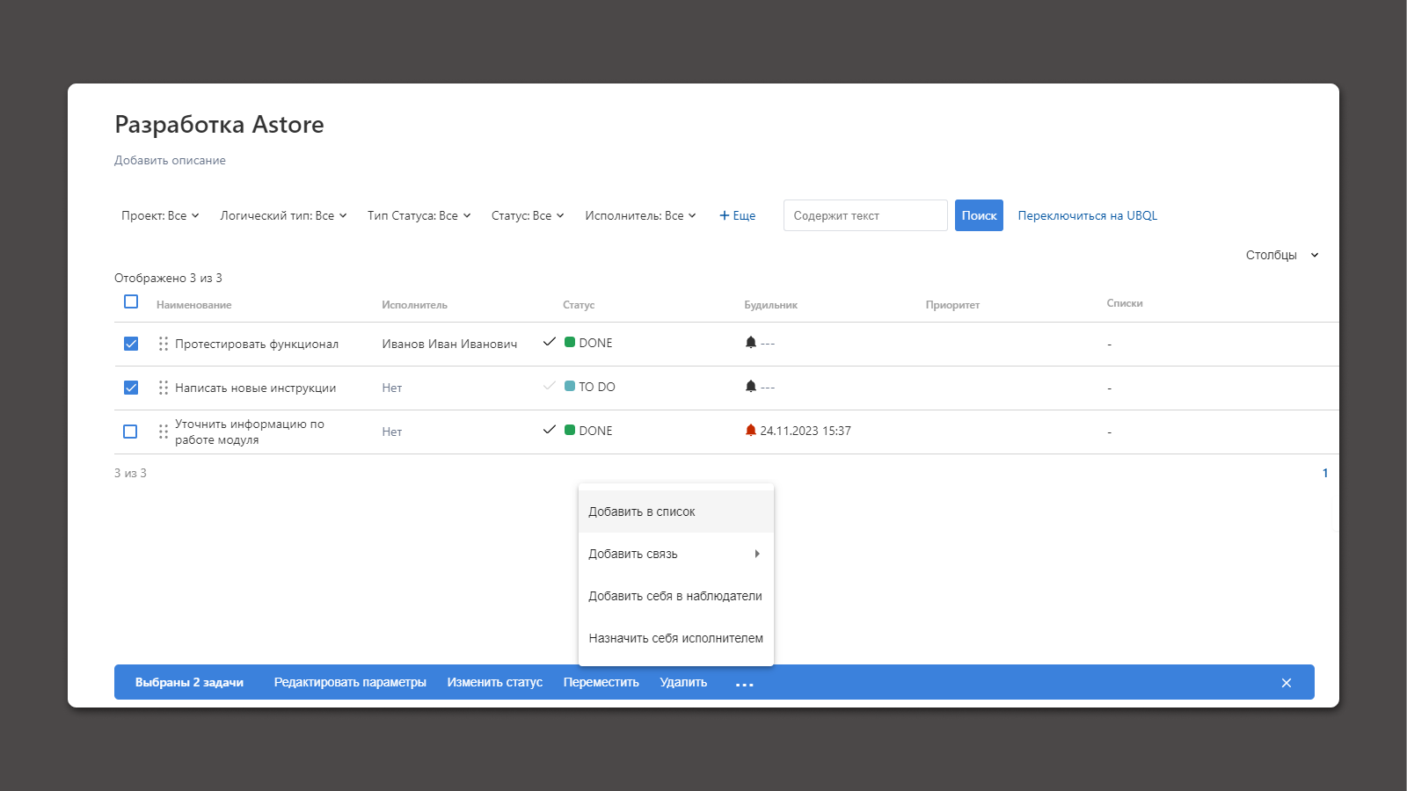Click Разработка Astore page title
The image size is (1407, 791).
tap(219, 125)
